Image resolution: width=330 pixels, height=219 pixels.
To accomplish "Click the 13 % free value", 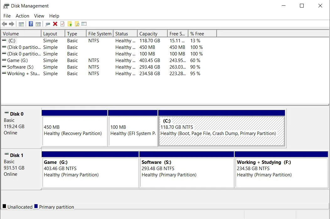I will pyautogui.click(x=195, y=41).
